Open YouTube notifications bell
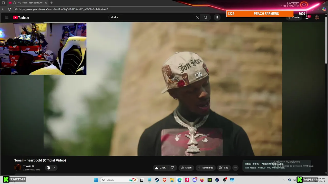Viewport: 328px width, 184px height. pyautogui.click(x=307, y=17)
